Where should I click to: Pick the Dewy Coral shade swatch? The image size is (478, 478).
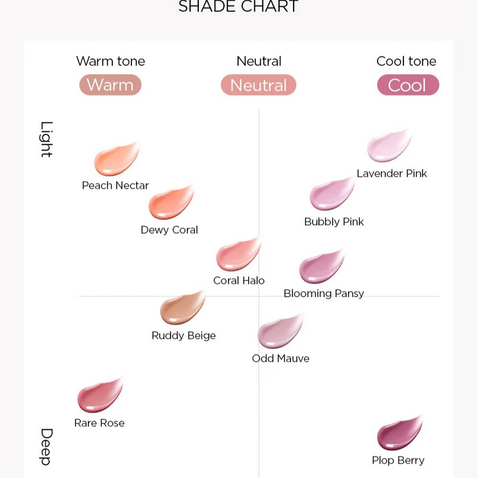pos(171,203)
